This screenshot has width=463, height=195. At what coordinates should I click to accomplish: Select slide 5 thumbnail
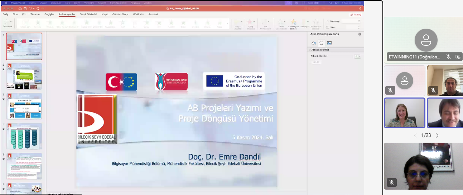(24, 166)
